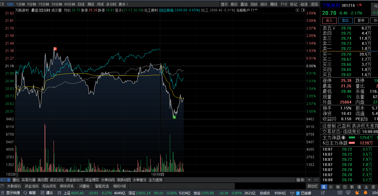Switch to 60分钟 period
This screenshot has height=196, width=378.
[x=70, y=4]
